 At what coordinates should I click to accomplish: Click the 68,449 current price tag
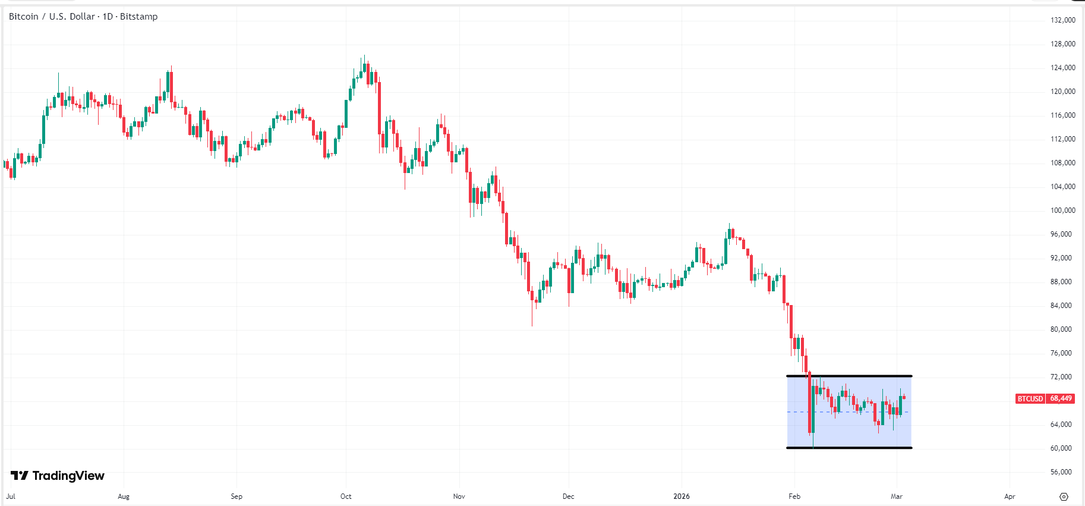(1061, 398)
